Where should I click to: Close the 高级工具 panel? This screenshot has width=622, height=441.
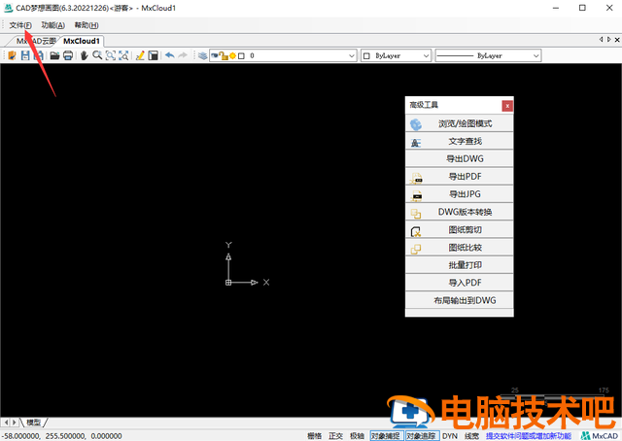pyautogui.click(x=507, y=106)
